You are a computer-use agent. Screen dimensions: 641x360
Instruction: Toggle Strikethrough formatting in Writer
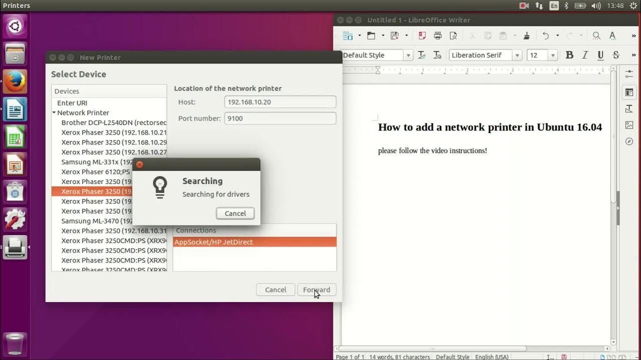pos(616,55)
